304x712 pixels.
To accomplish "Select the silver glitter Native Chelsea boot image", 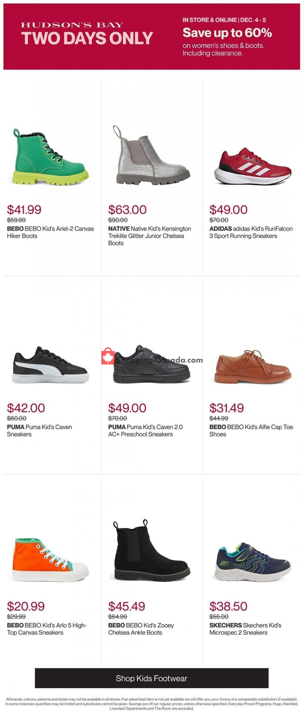I will click(151, 156).
